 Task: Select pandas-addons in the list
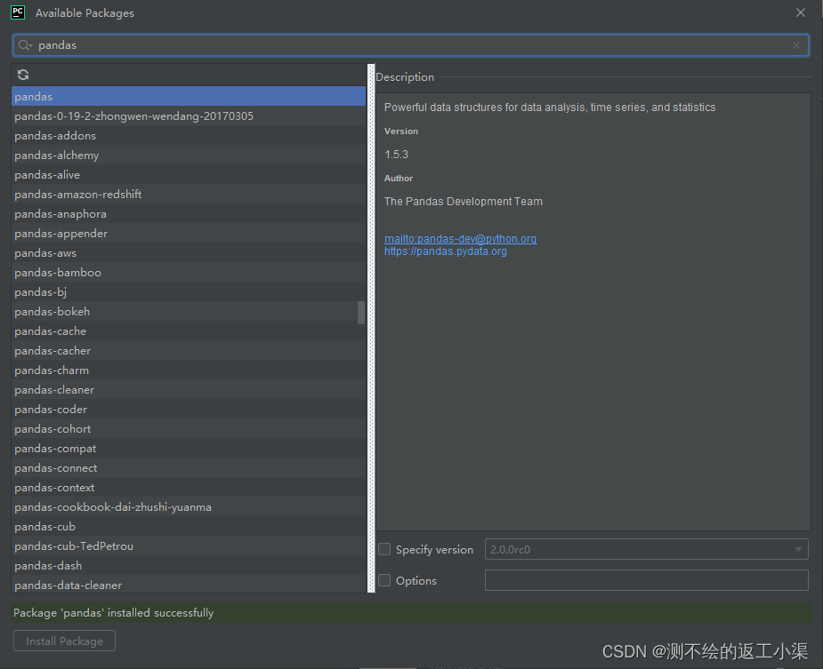189,136
